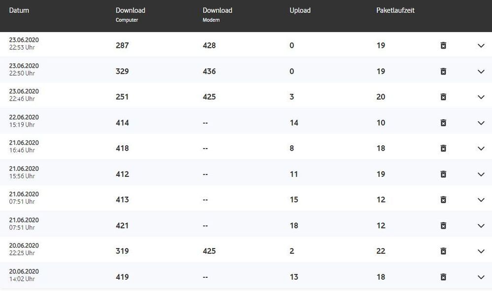Remove the 22.06.2020 15:19 Uhr result

point(443,123)
